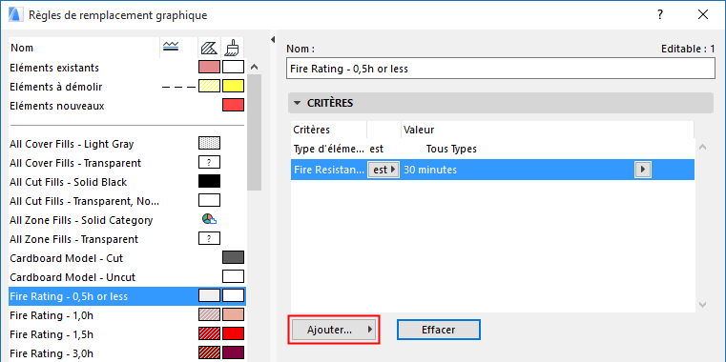726x362 pixels.
Task: Click the fill pattern column header icon
Action: [209, 48]
